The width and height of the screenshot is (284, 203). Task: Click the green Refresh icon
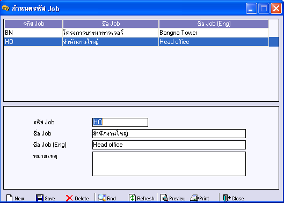(132, 198)
